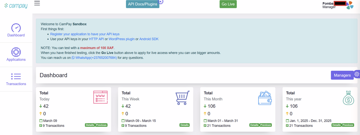Viewport: 360px width, 135px height.
Task: Click the CamPay logo
Action: pos(16,6)
